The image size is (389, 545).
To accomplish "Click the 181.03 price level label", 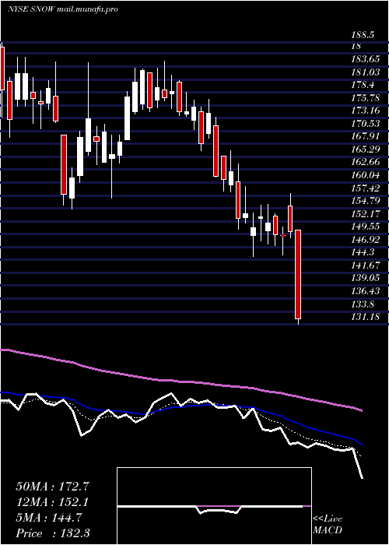I will pos(366,72).
